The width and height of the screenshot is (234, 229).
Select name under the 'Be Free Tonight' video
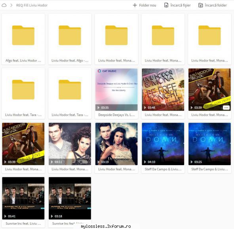point(163,115)
